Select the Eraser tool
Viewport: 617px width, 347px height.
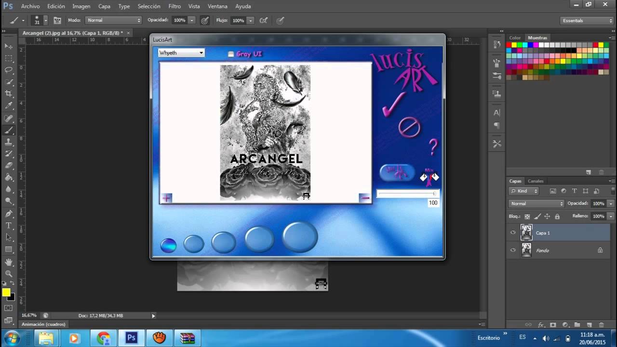click(x=9, y=165)
